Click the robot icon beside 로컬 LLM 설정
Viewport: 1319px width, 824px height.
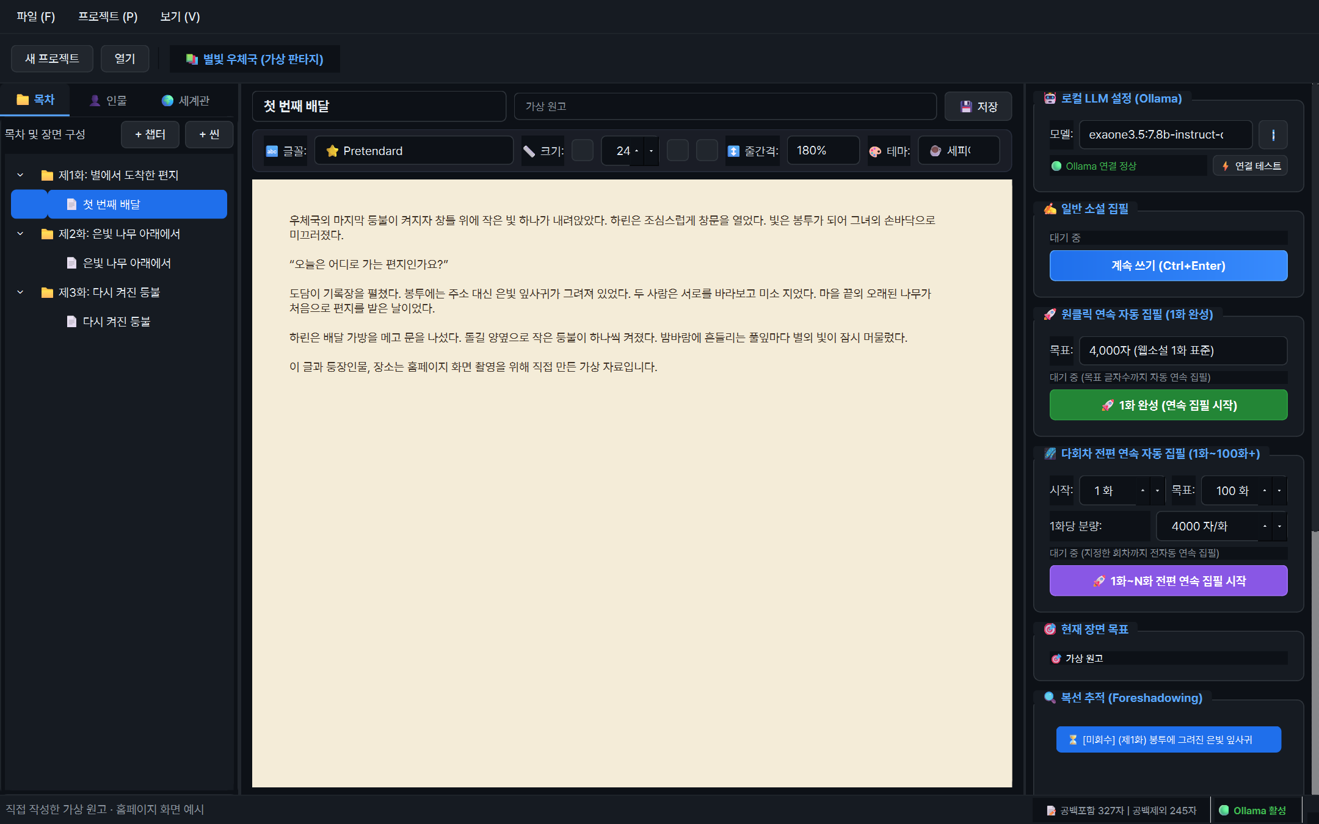(1050, 98)
